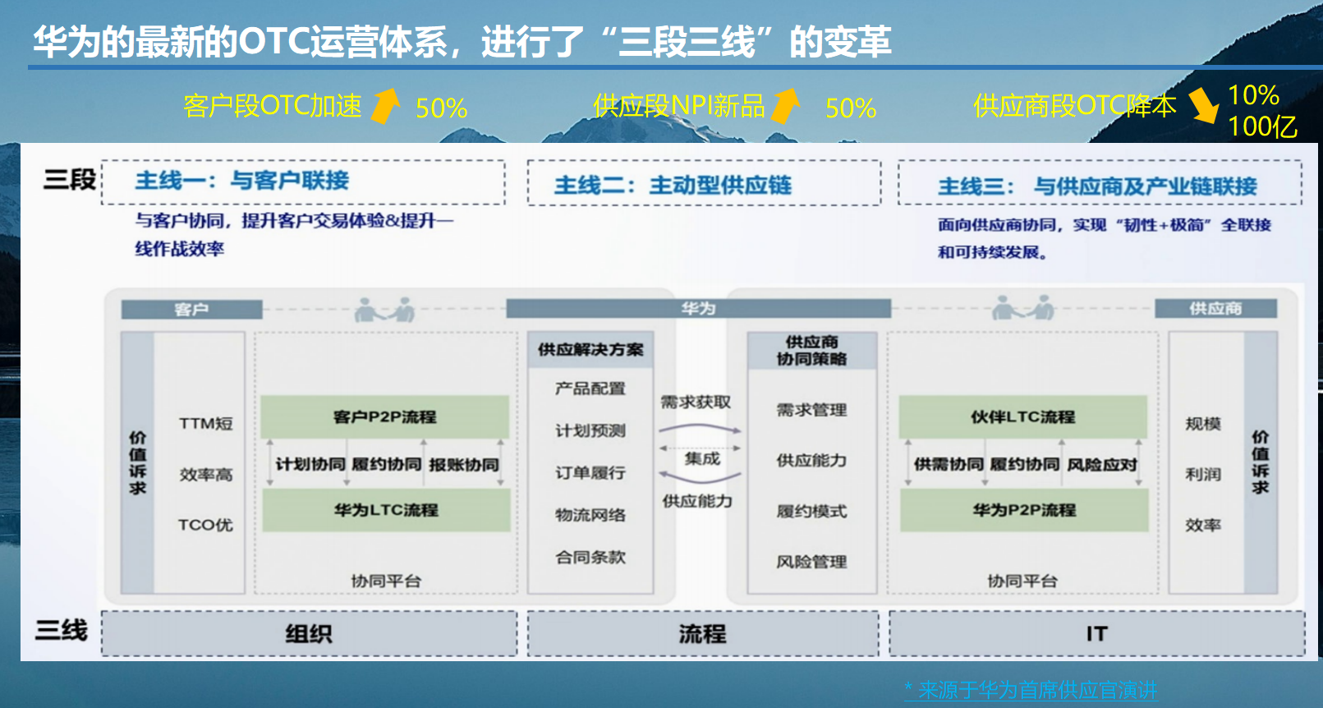Select the 10% value
Screen dimensions: 1323x708
[x=1253, y=95]
